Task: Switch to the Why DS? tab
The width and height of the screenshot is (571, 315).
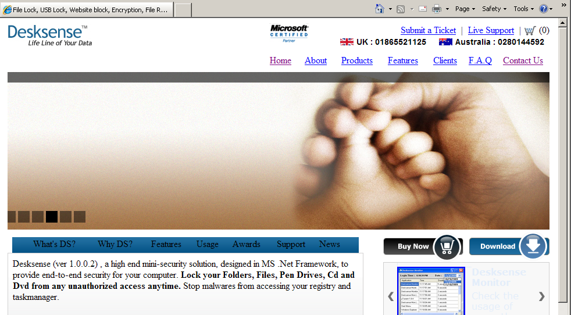Action: click(x=115, y=244)
